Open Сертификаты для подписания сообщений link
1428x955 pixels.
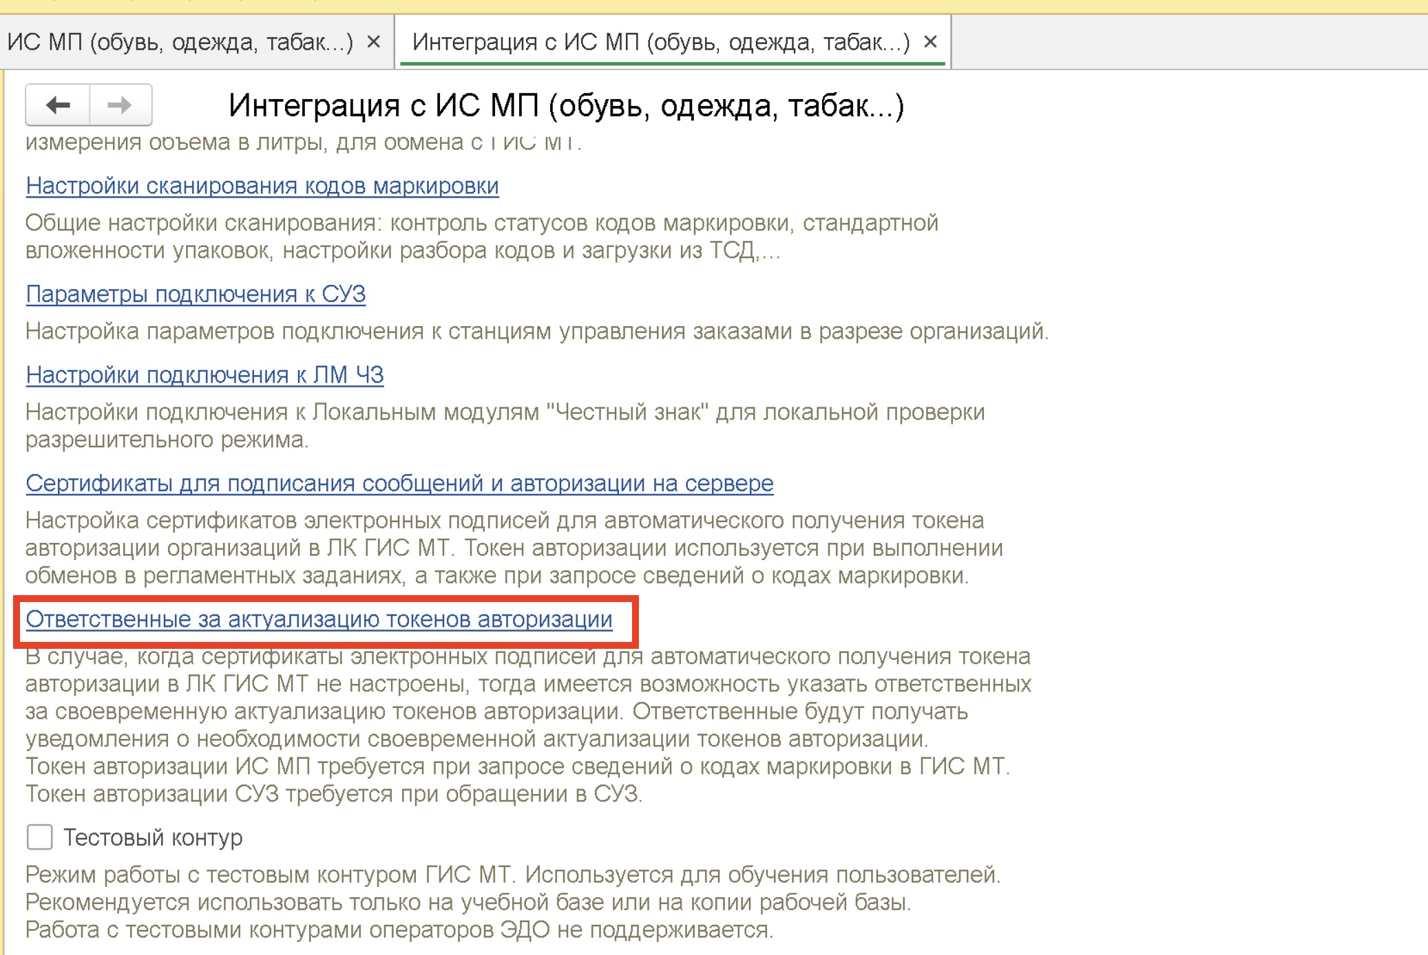[399, 483]
